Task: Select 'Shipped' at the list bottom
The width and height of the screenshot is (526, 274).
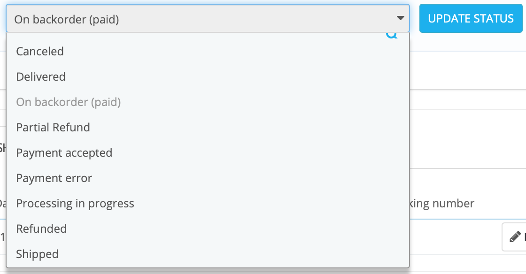Action: 38,254
